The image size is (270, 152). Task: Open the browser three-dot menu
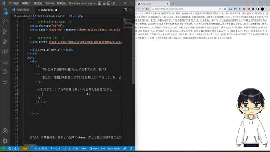(267, 9)
